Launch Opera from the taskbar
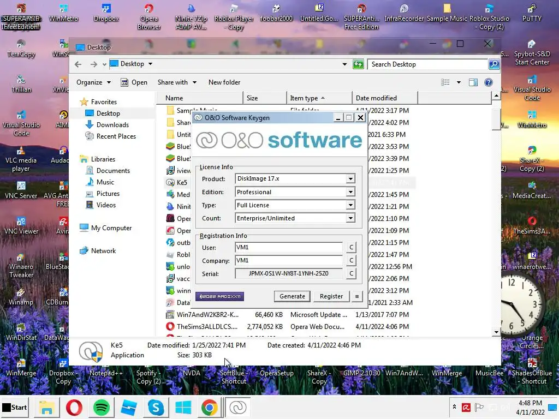This screenshot has height=419, width=559. (74, 408)
